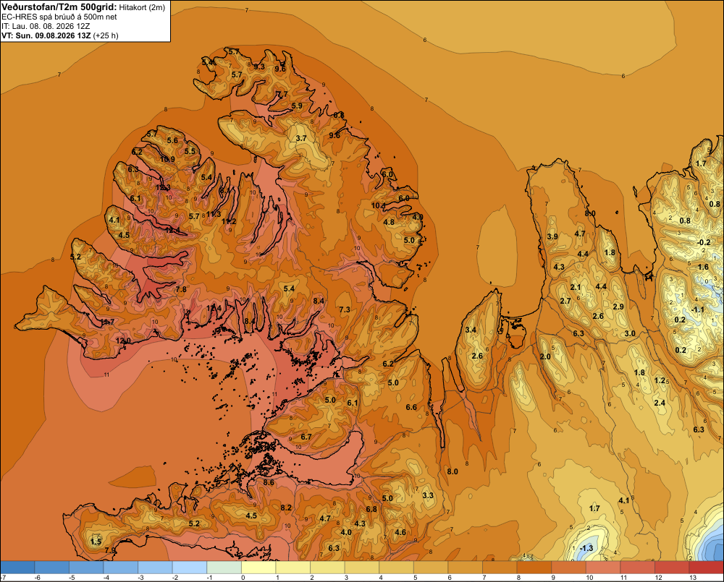Click the 2.7 temperature value on the map
Screen dimensions: 724x582
565,301
